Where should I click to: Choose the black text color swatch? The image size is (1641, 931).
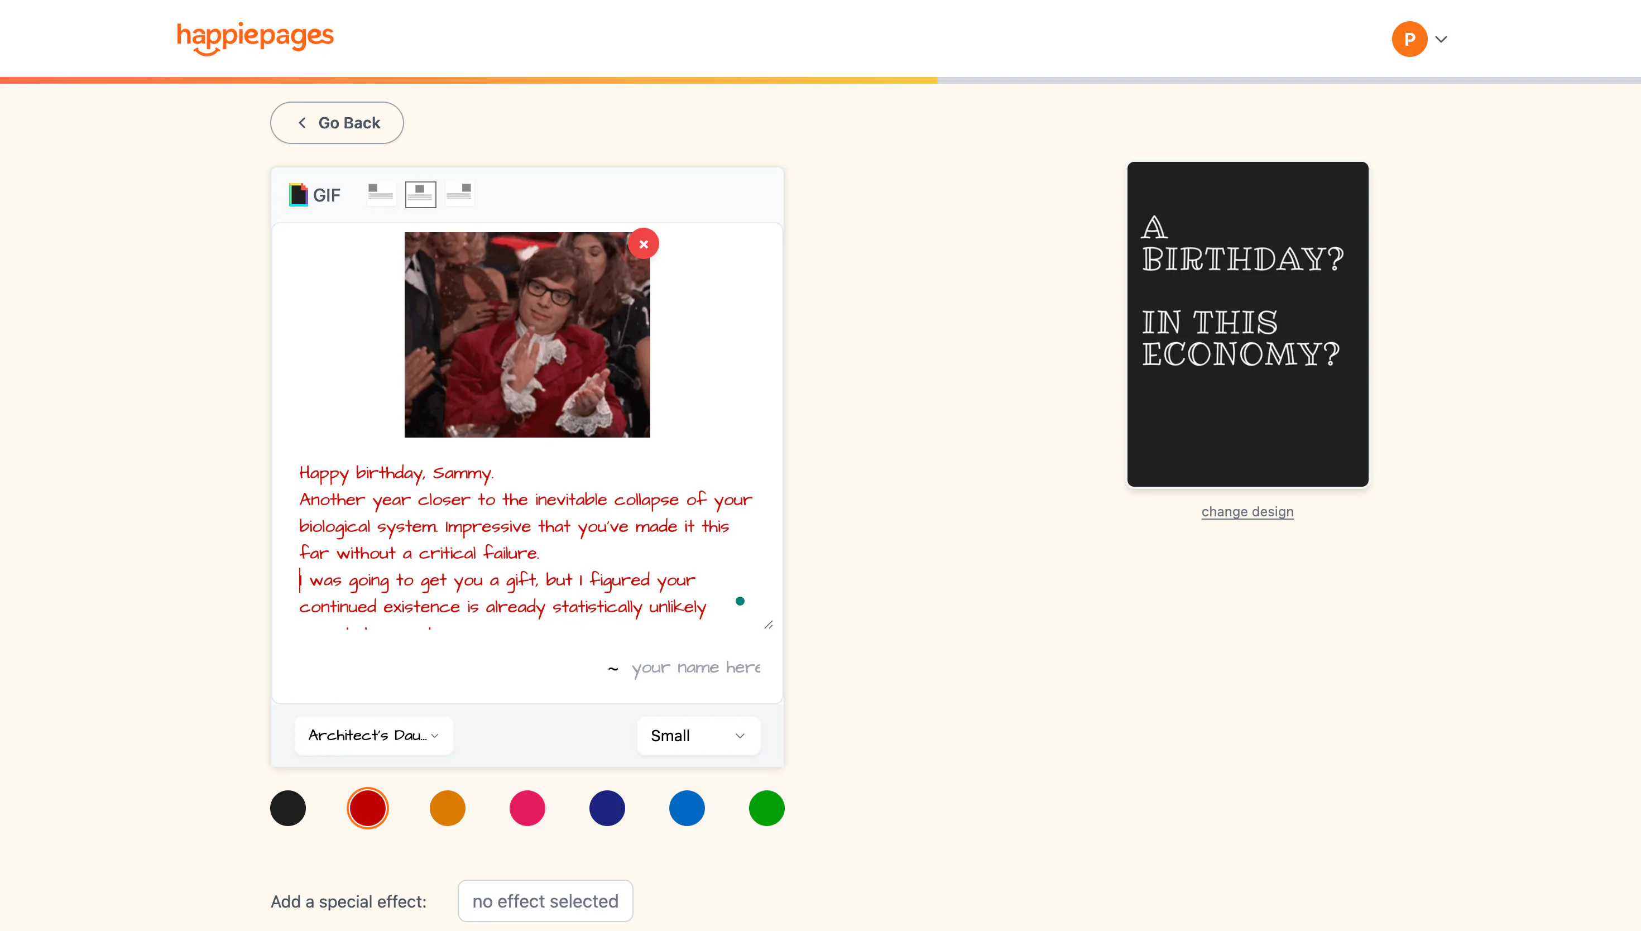click(x=287, y=808)
